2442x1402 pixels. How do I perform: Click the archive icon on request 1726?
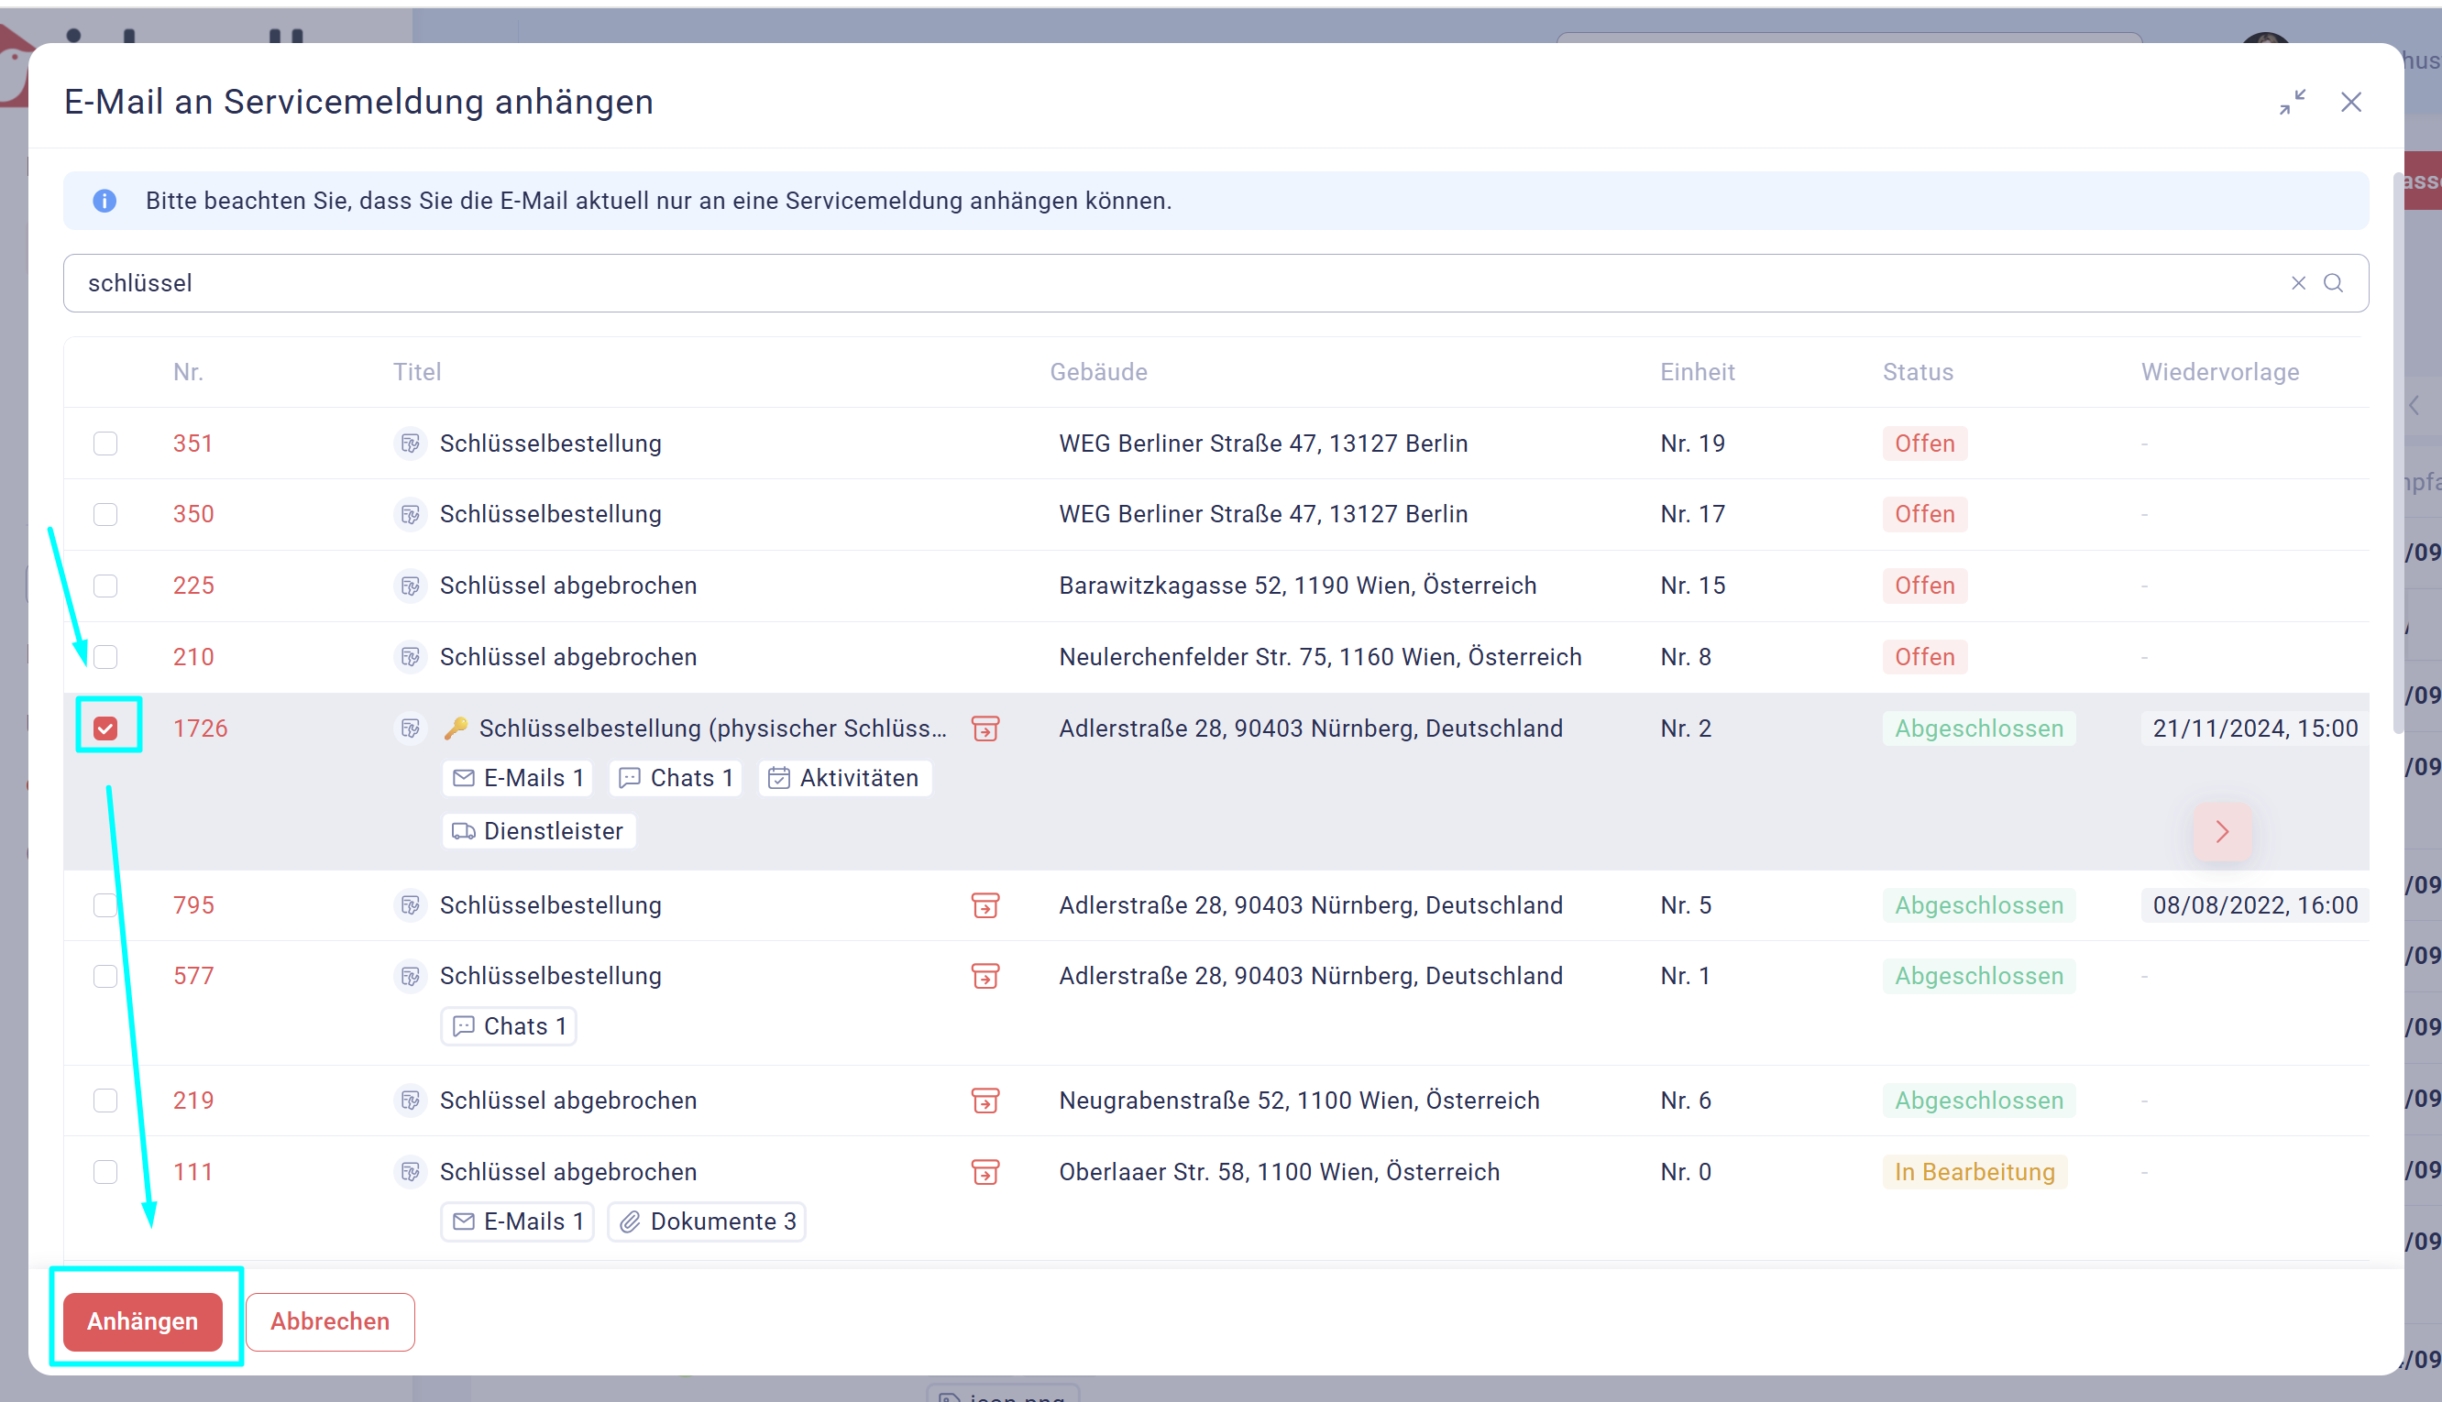pyautogui.click(x=985, y=728)
